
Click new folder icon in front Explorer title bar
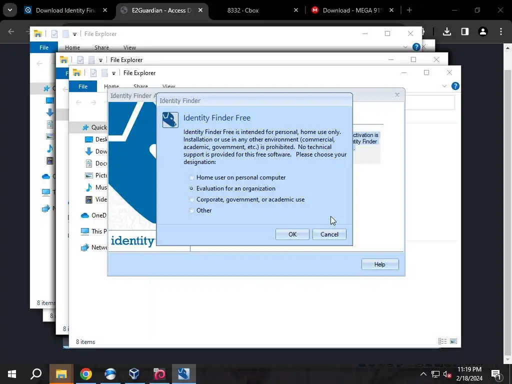coord(104,73)
